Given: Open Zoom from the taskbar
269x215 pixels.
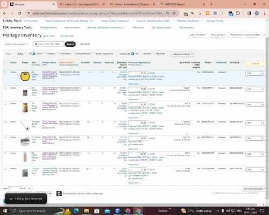Looking at the screenshot, I should click(x=117, y=211).
